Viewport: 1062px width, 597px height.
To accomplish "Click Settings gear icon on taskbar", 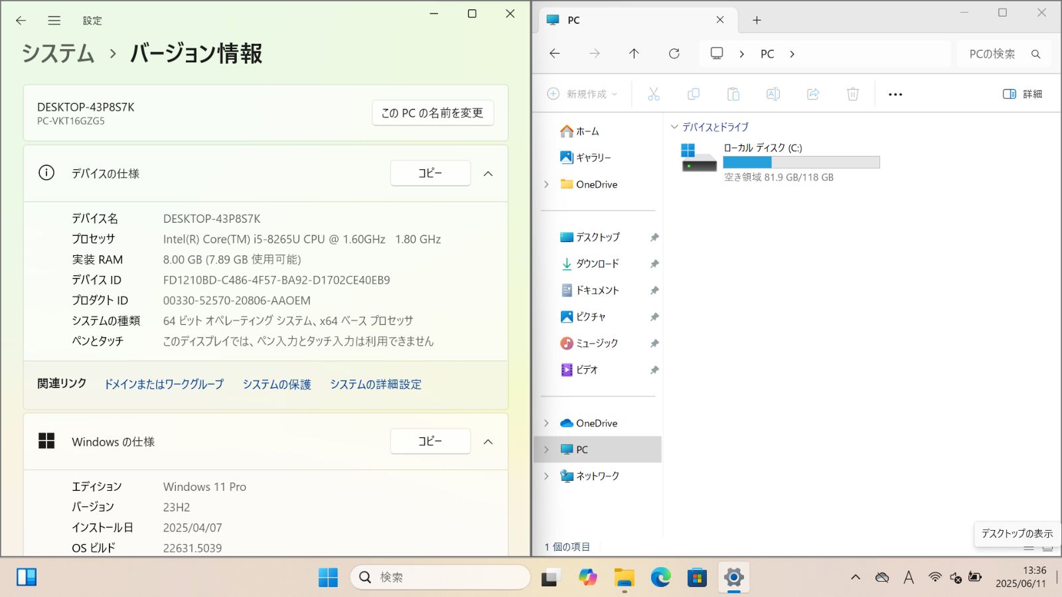I will click(x=733, y=577).
